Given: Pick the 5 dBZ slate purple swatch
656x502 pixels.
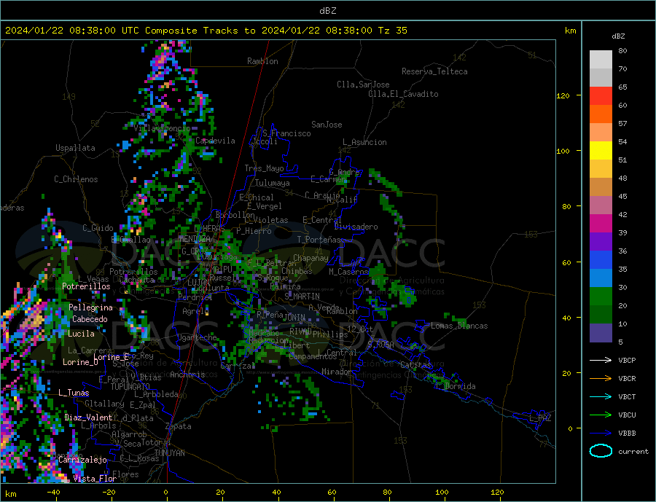Looking at the screenshot, I should coord(601,333).
